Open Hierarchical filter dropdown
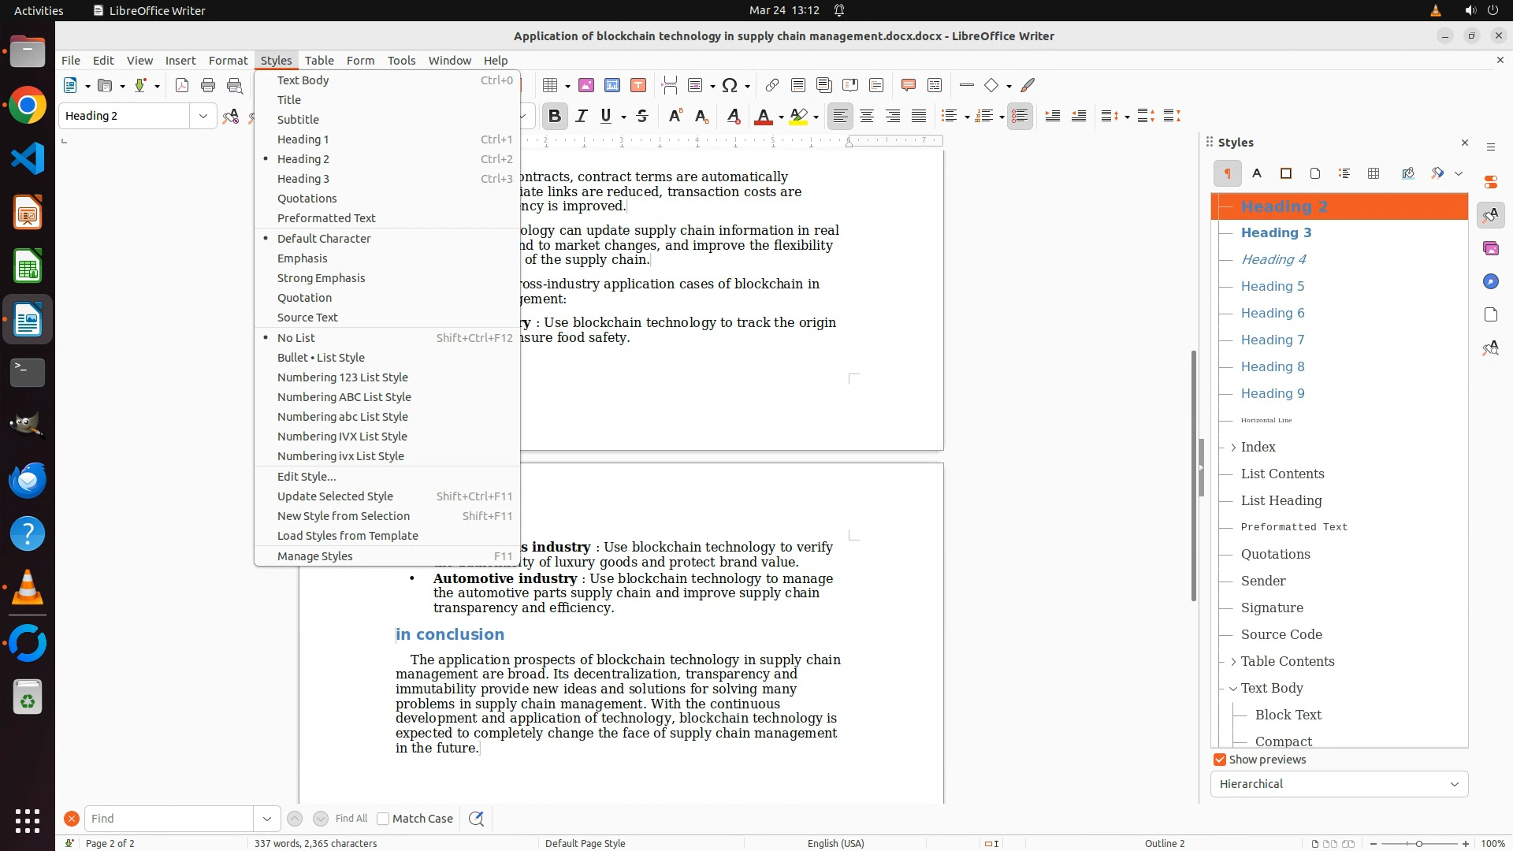Viewport: 1513px width, 851px height. (1339, 784)
